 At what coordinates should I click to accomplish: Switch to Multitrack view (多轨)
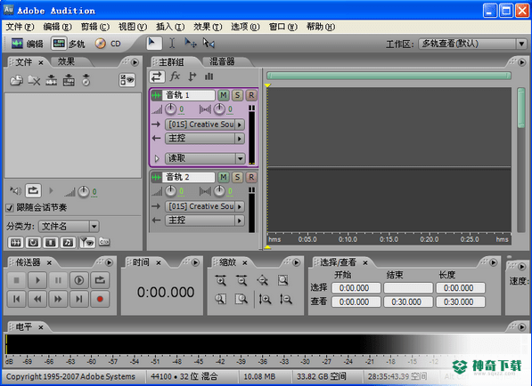pyautogui.click(x=68, y=44)
